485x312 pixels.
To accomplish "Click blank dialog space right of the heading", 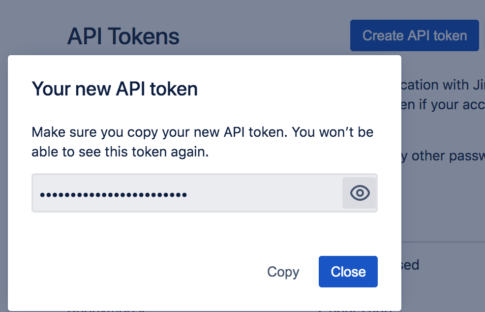I will point(295,89).
